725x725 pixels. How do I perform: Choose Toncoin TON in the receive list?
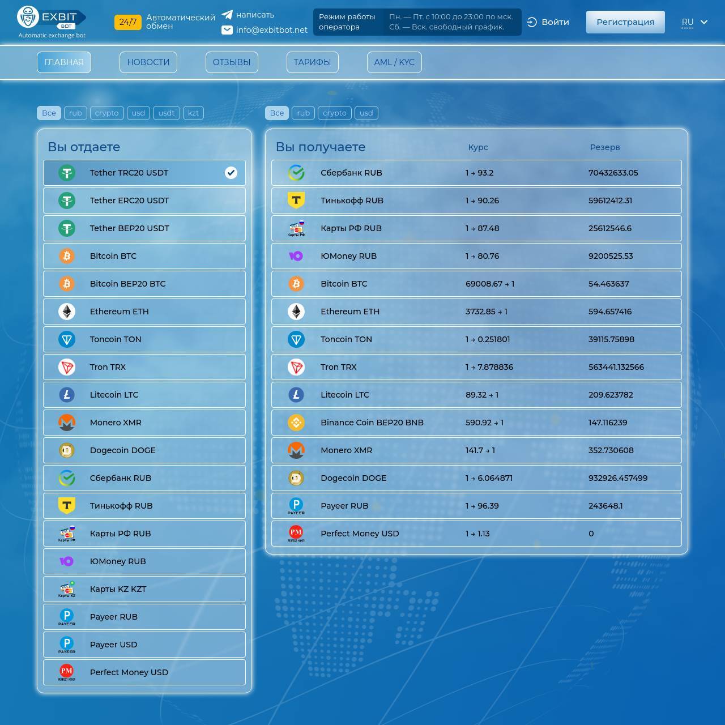476,339
